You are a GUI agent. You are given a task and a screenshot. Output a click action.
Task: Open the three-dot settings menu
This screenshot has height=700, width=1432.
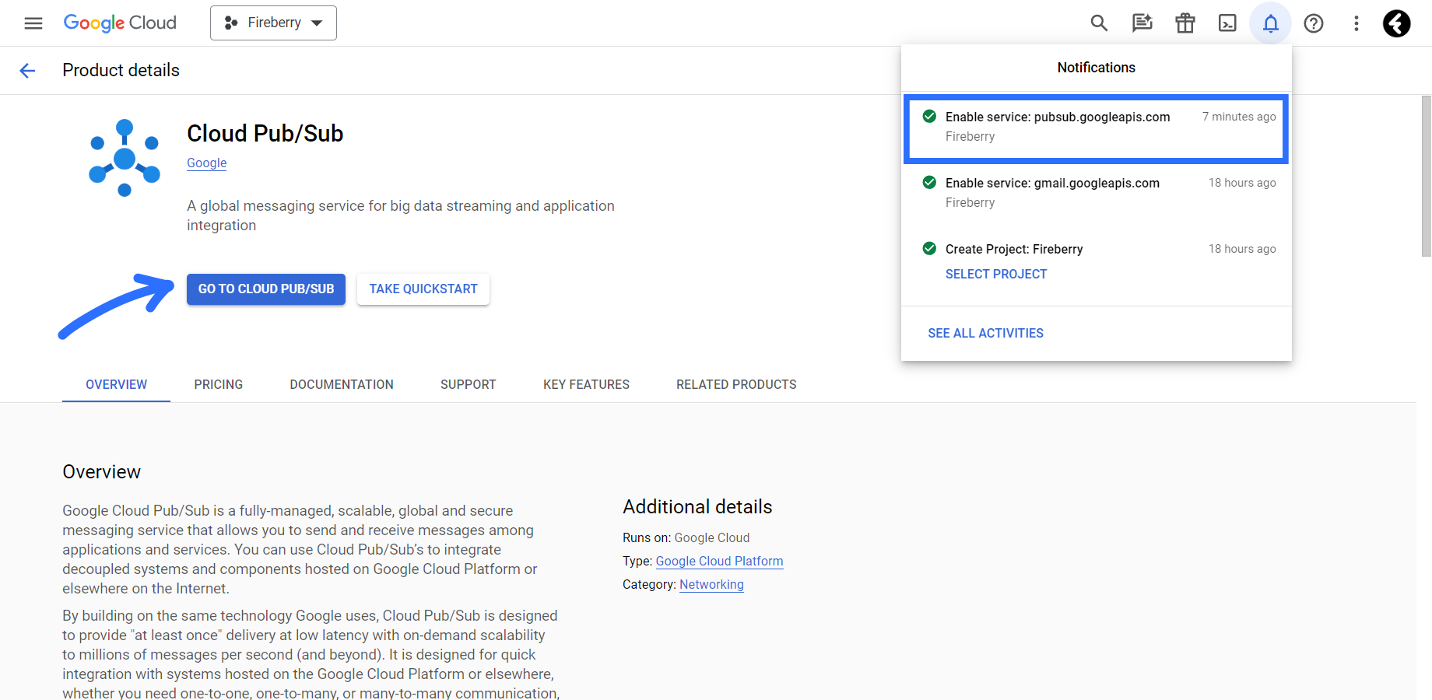(1357, 23)
